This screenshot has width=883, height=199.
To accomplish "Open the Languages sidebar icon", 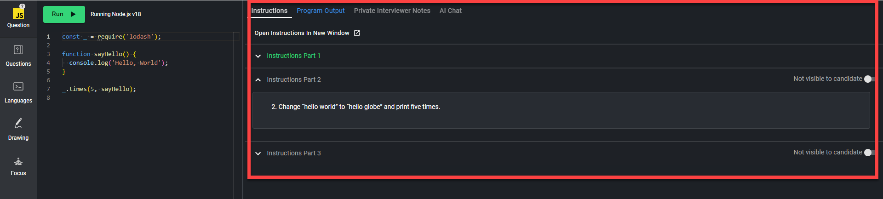I will pyautogui.click(x=18, y=87).
